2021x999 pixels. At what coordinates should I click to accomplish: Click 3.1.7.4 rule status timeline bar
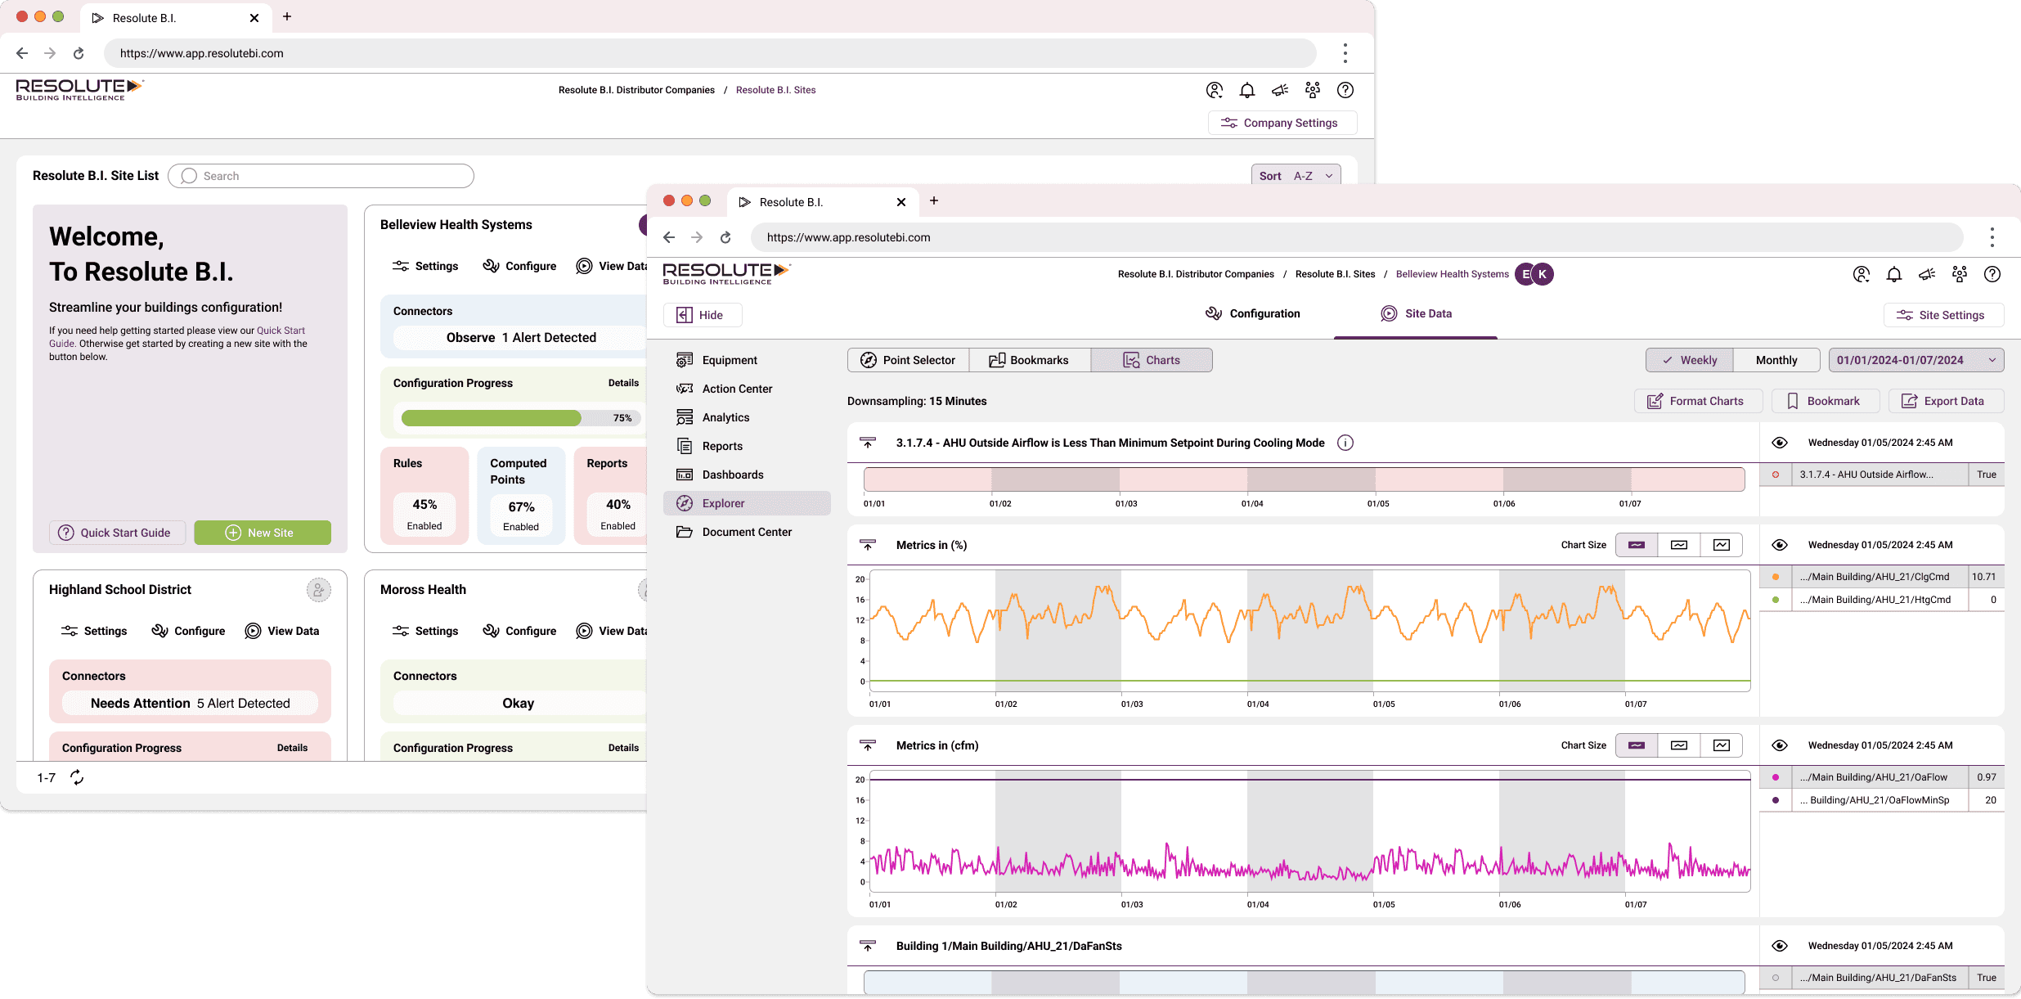coord(1304,479)
